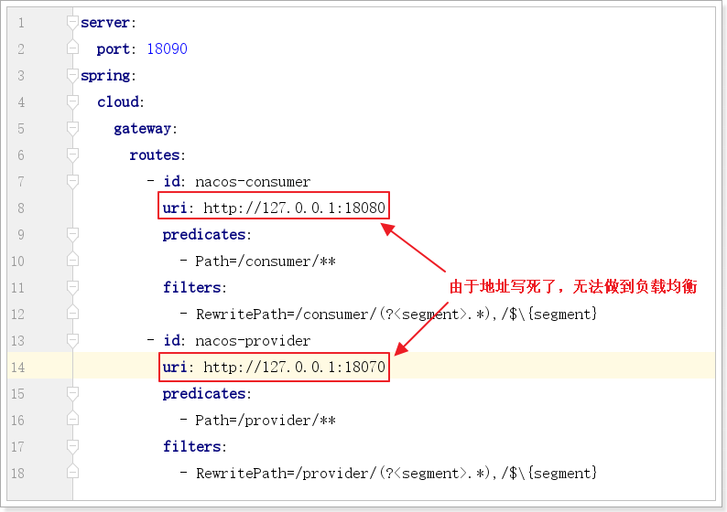Click the uri http://127.0.0.1:18080 text
The height and width of the screenshot is (512, 727).
pyautogui.click(x=274, y=208)
